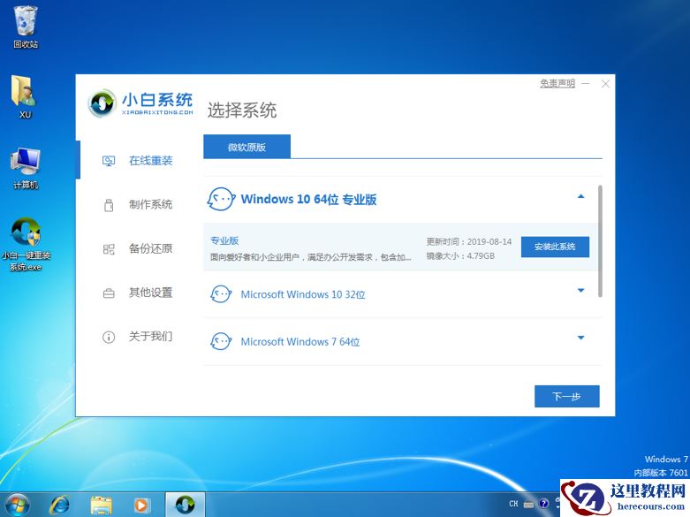Click the keyboard icon in system tray
The width and height of the screenshot is (690, 517).
tap(528, 505)
